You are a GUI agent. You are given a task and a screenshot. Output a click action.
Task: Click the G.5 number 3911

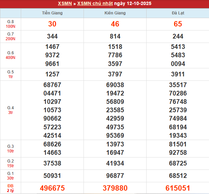click(177, 74)
